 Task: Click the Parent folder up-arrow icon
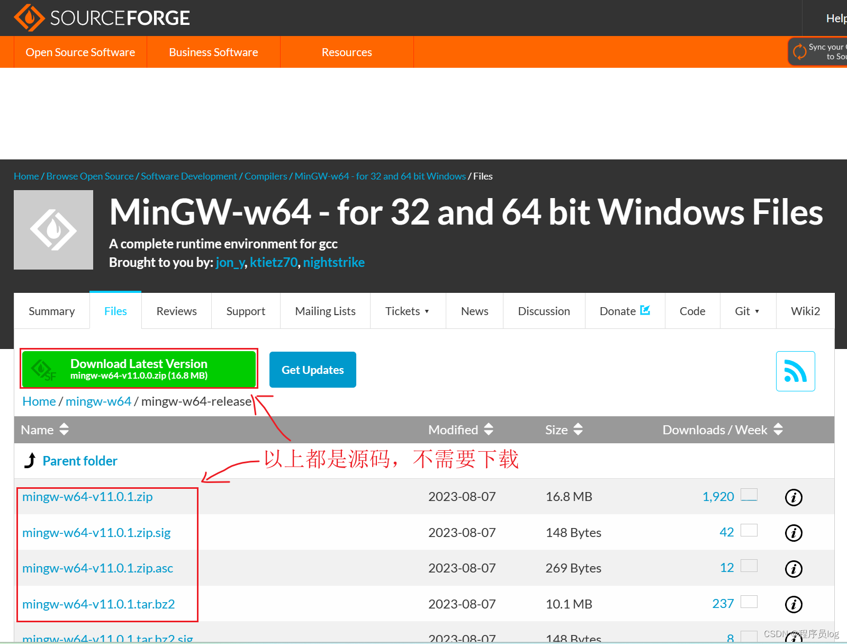30,461
